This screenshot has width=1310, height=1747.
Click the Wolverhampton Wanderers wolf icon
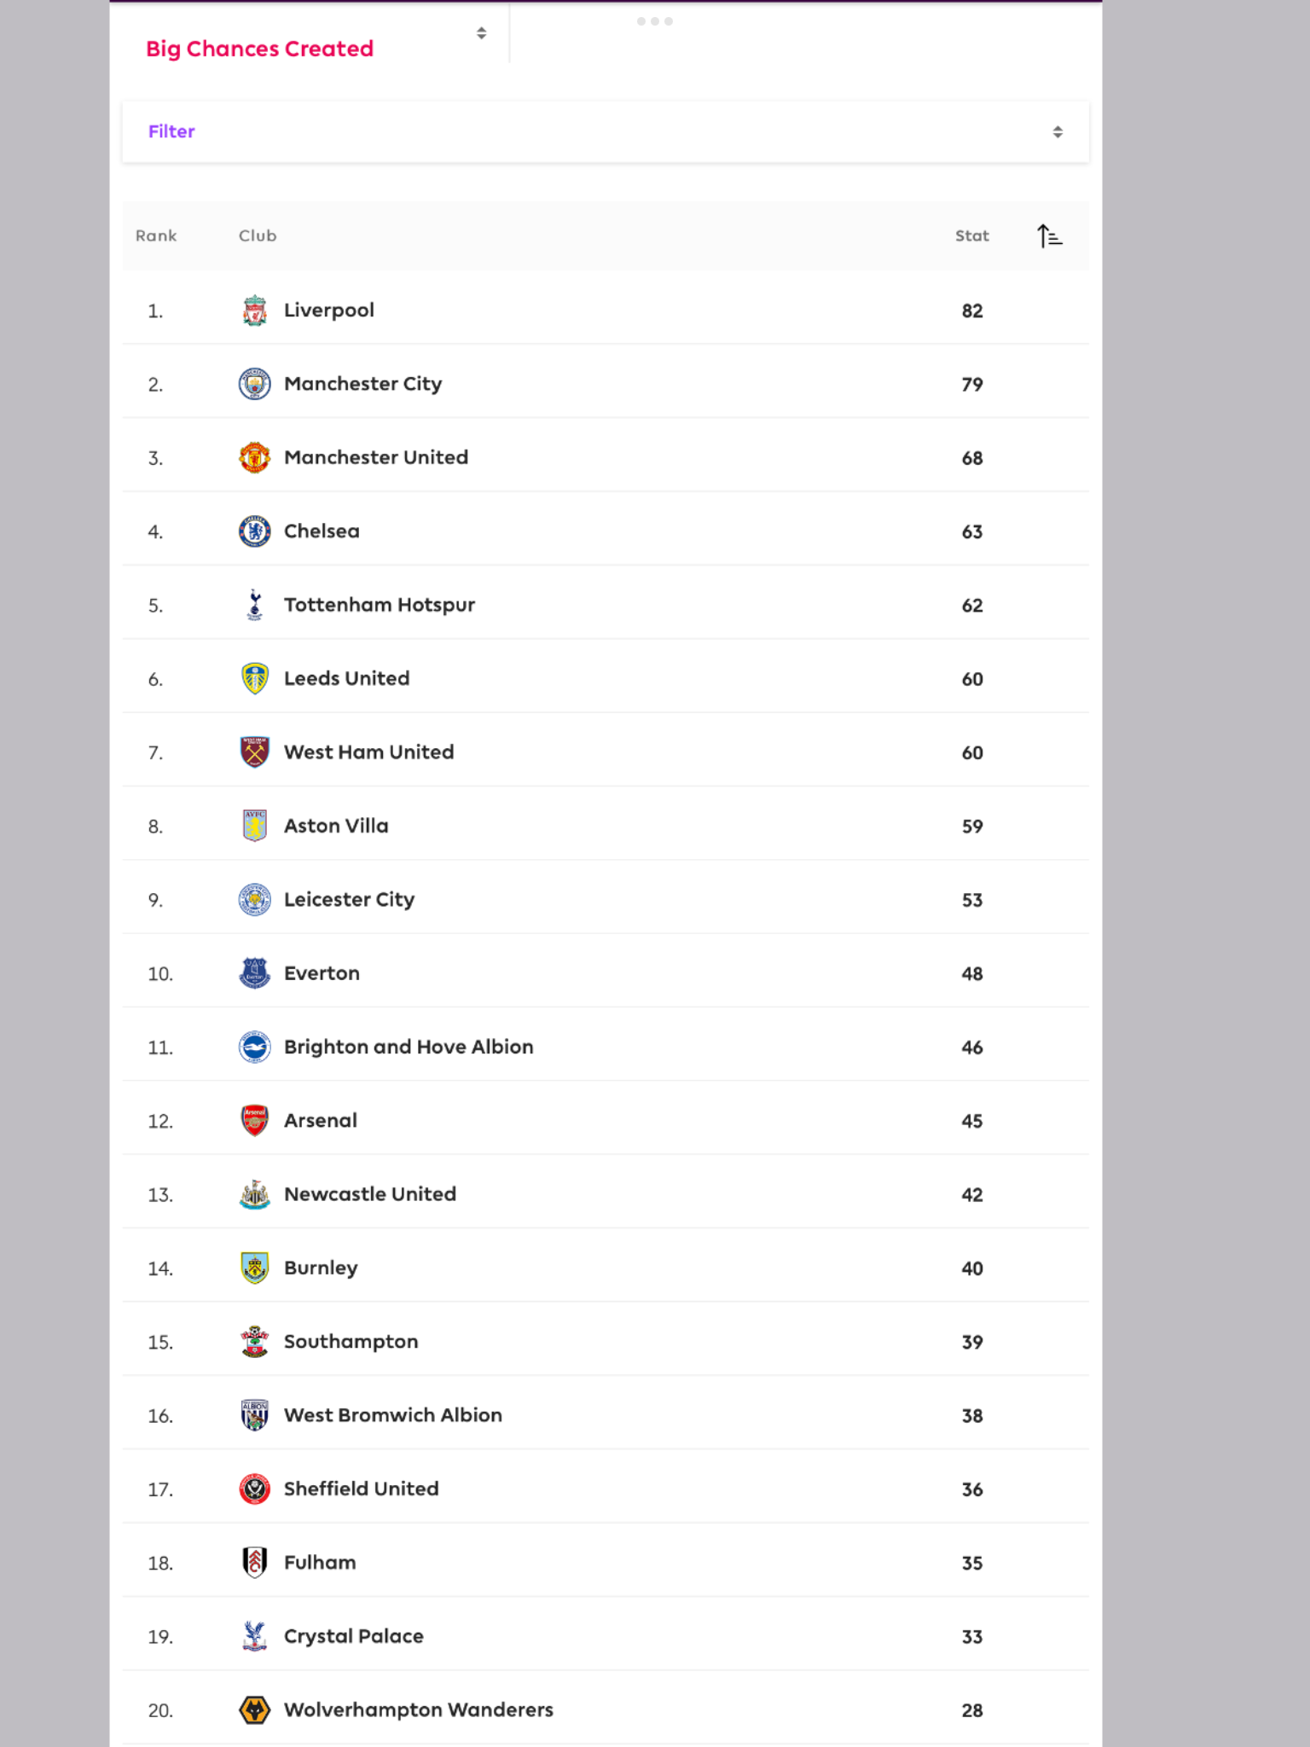254,1710
